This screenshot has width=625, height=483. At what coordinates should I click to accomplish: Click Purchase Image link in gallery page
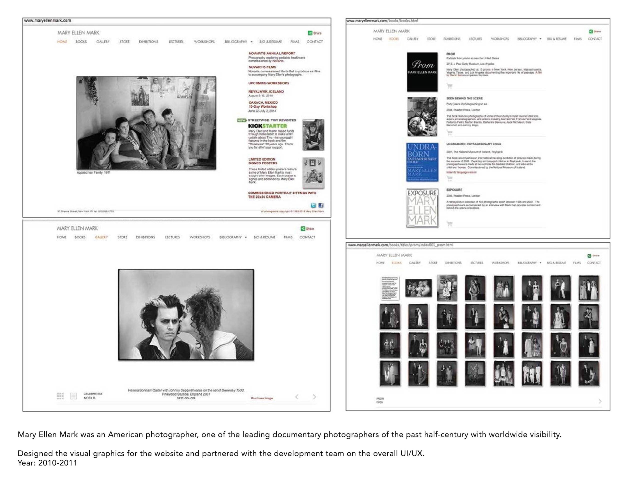point(262,398)
